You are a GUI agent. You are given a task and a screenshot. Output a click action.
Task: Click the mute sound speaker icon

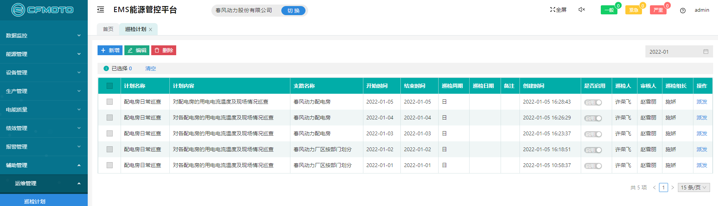pyautogui.click(x=582, y=10)
